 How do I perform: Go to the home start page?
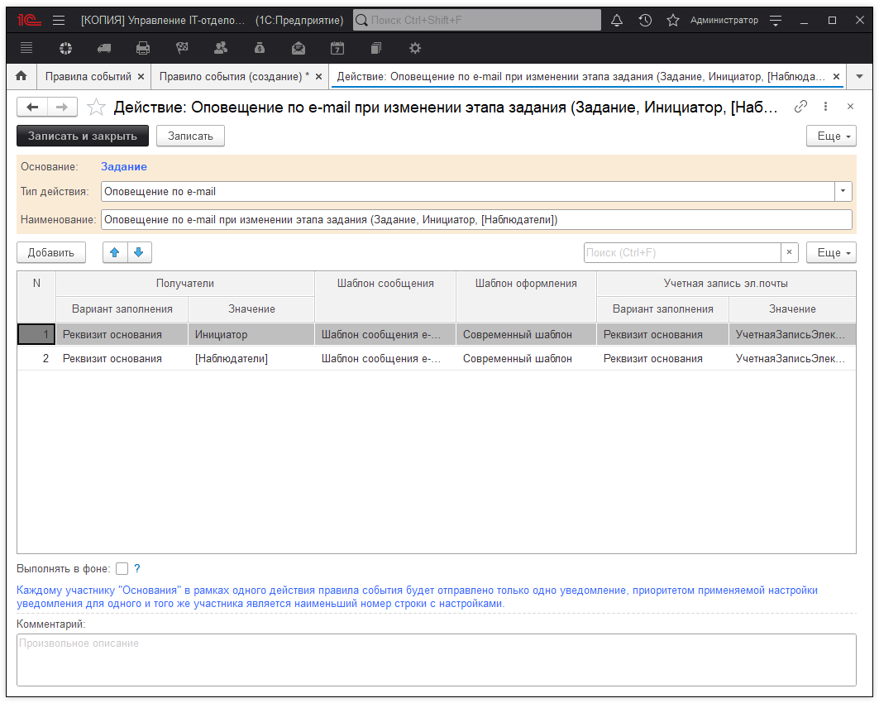[21, 76]
